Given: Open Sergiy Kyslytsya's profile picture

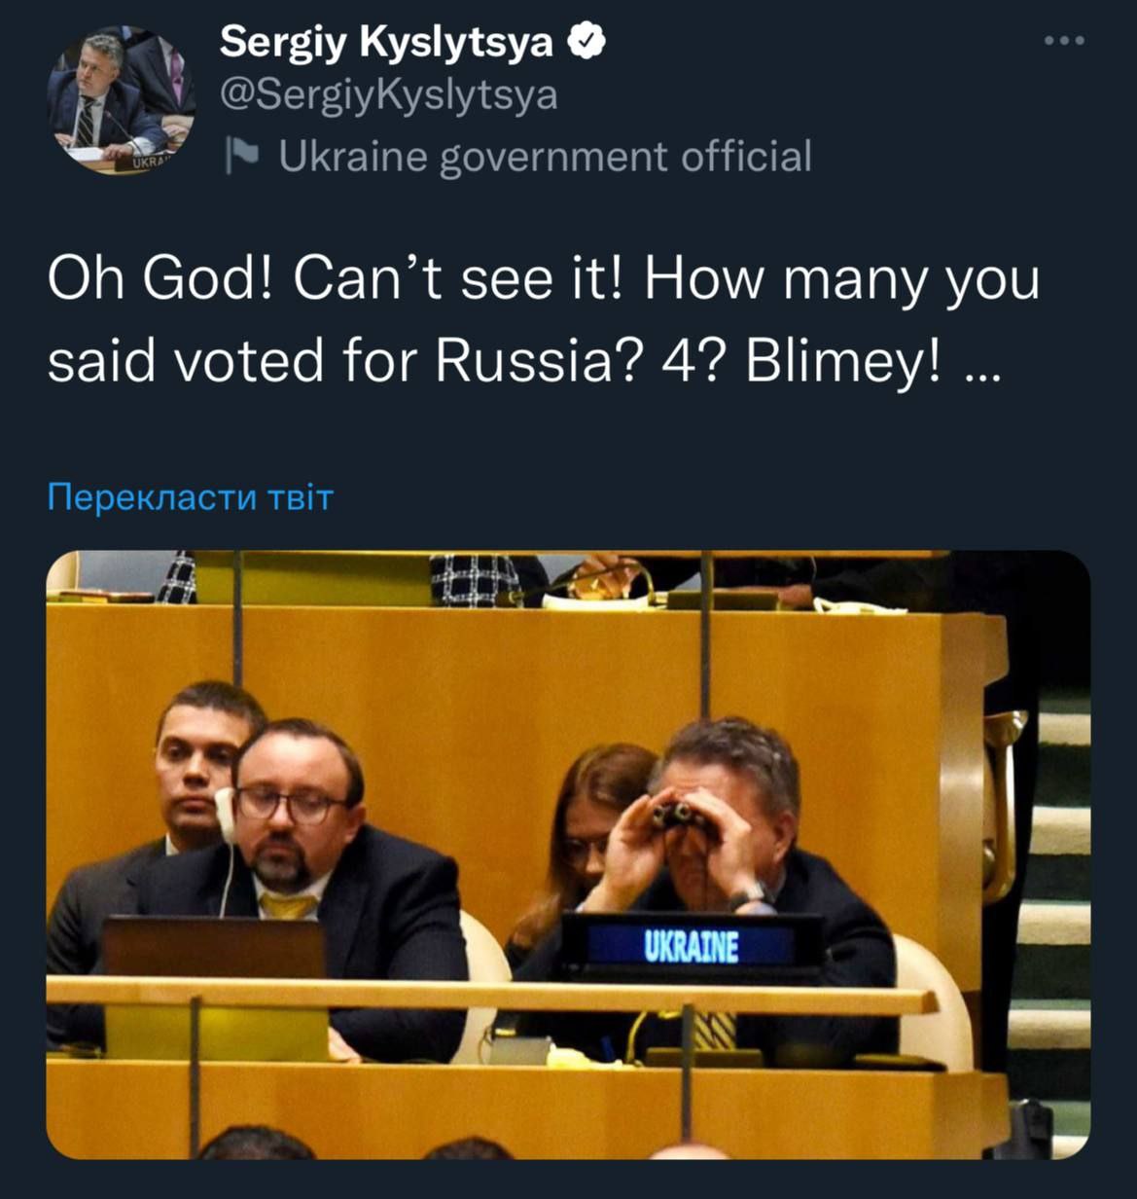Looking at the screenshot, I should (x=121, y=102).
